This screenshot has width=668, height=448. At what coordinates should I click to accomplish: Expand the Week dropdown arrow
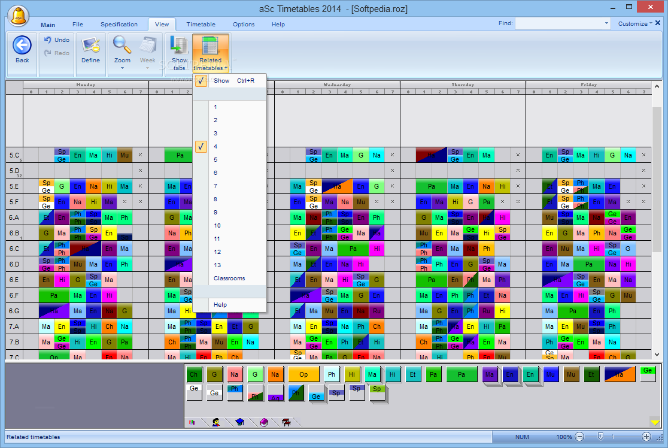point(147,68)
